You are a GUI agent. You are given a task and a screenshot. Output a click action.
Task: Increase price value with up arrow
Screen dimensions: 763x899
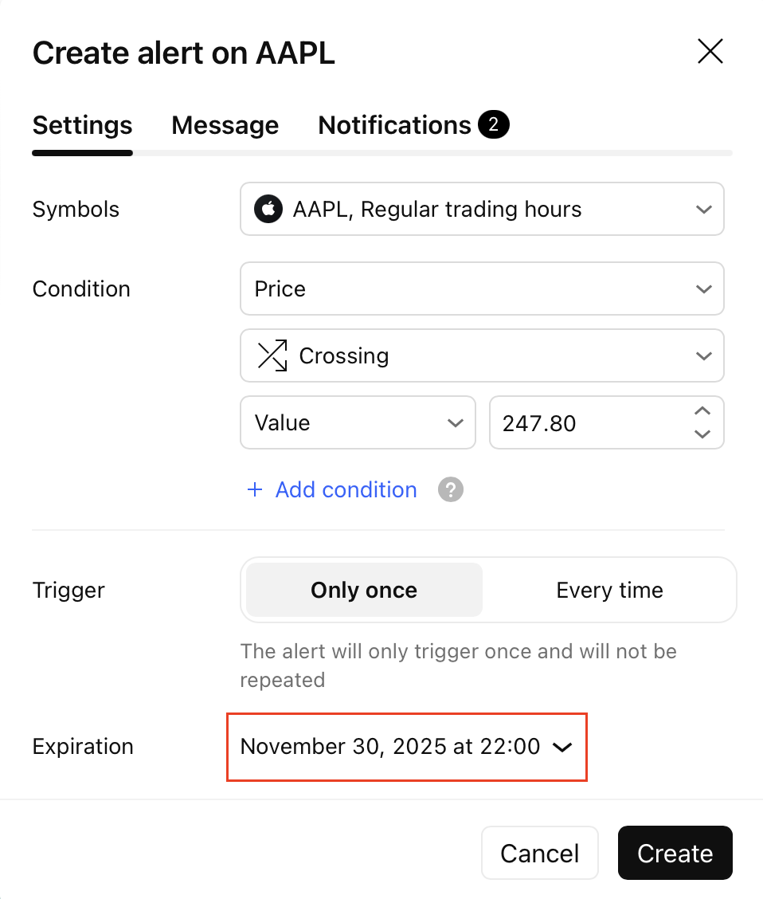tap(702, 411)
